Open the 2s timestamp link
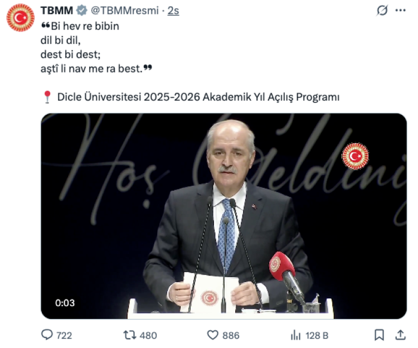The width and height of the screenshot is (418, 348). click(173, 11)
